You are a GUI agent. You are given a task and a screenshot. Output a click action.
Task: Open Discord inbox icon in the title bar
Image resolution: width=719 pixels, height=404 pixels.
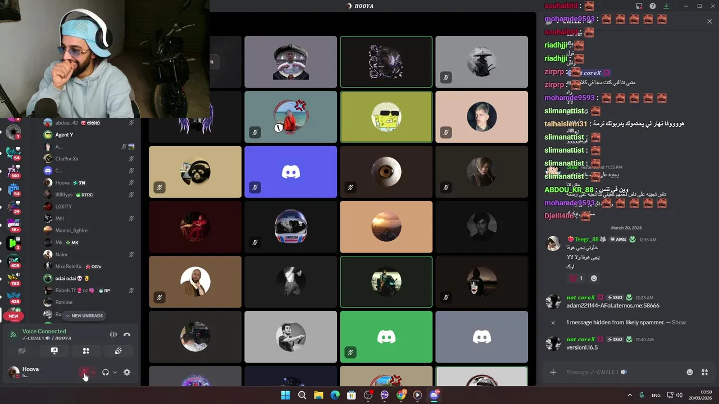pyautogui.click(x=639, y=6)
